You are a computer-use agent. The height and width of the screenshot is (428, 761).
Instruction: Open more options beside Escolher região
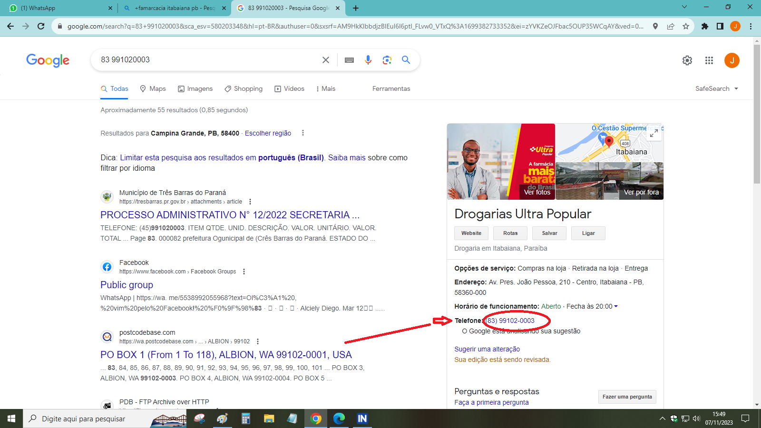pyautogui.click(x=303, y=133)
